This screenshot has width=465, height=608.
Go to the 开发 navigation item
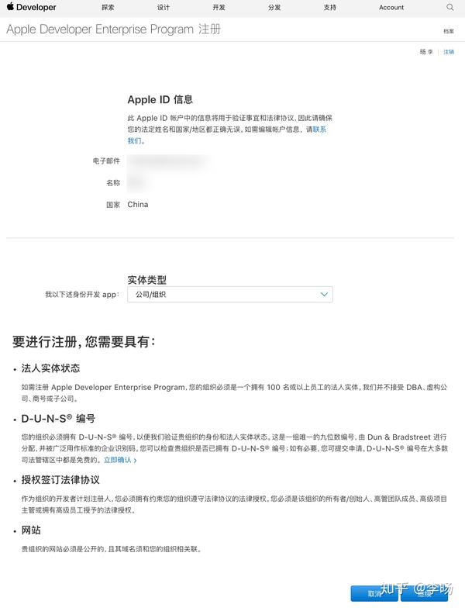click(x=219, y=8)
